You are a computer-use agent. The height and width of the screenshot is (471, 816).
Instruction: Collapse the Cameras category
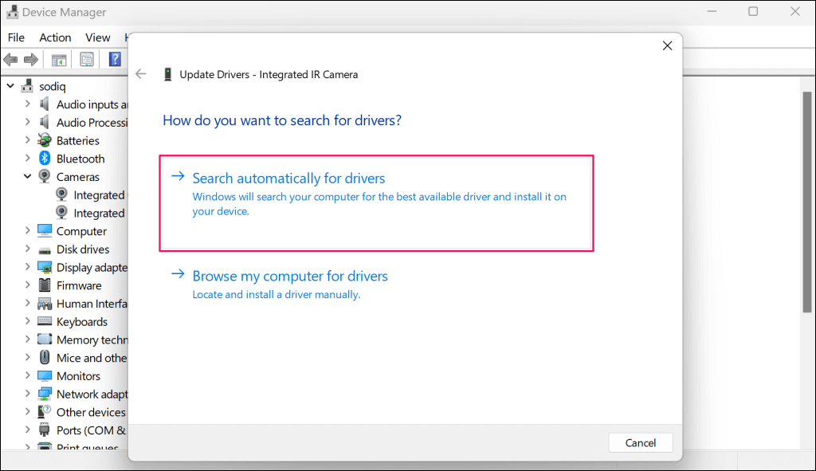coord(28,177)
